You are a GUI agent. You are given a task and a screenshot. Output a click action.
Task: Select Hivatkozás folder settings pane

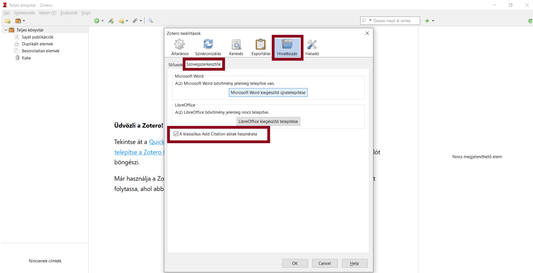click(x=287, y=47)
